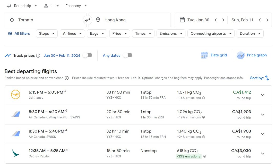
Task: Open All filters panel
Action: 19,33
